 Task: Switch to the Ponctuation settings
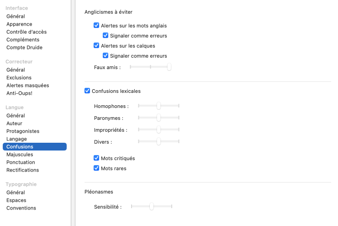(21, 162)
